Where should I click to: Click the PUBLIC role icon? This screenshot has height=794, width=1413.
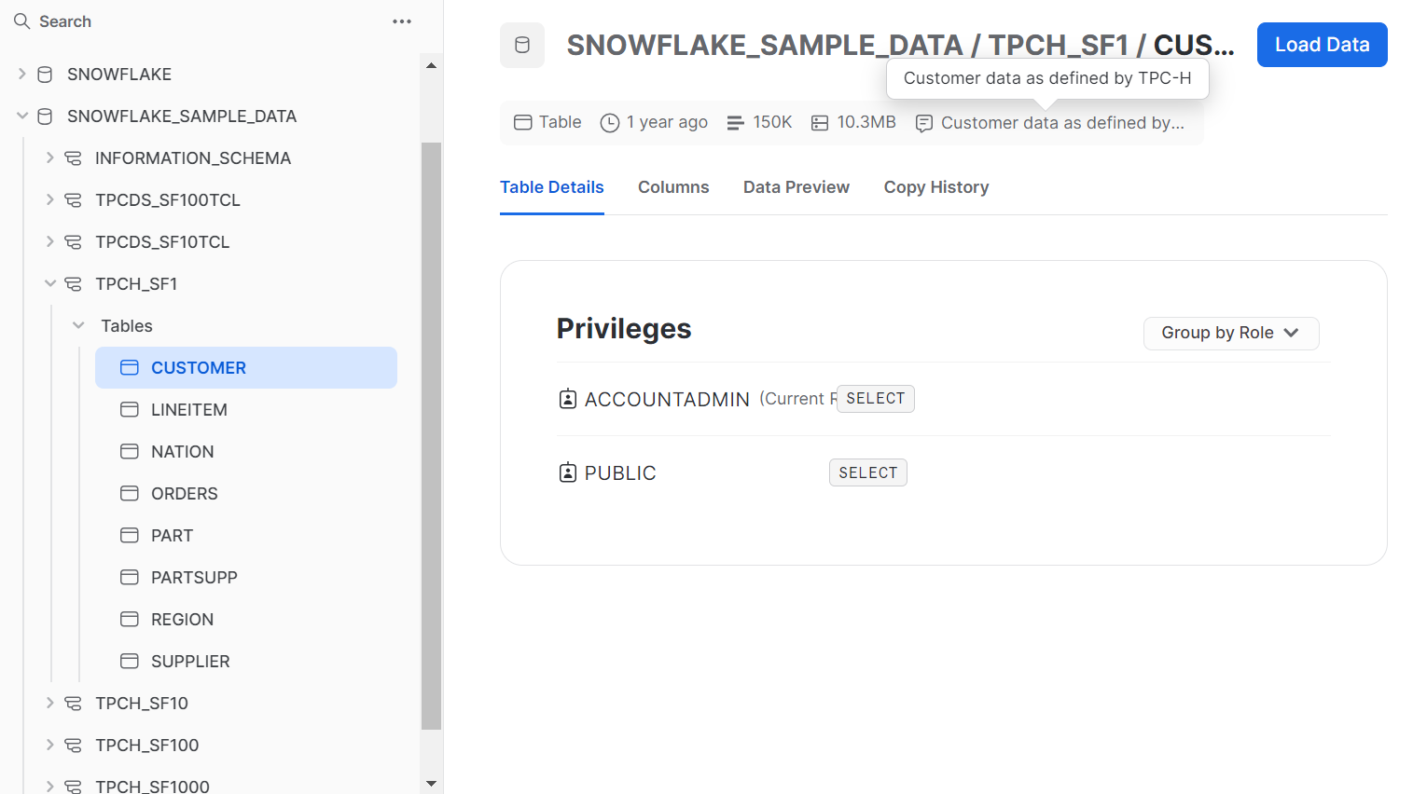[568, 472]
